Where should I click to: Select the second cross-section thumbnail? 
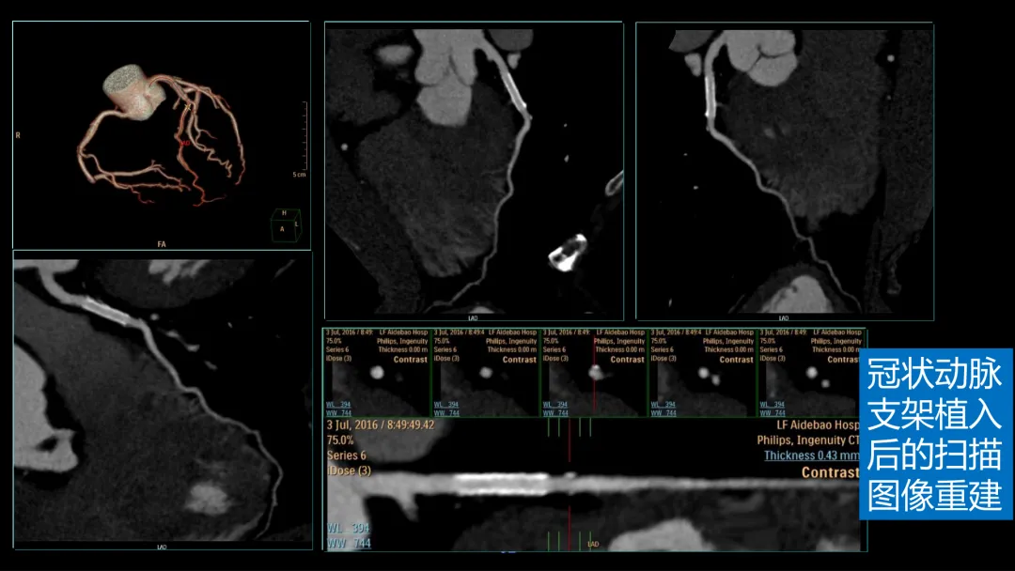(486, 373)
